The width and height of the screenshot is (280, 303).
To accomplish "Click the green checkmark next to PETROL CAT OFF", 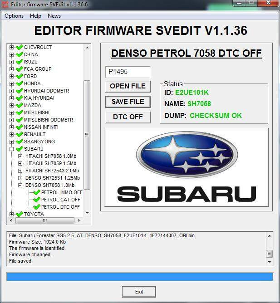I will point(37,200).
